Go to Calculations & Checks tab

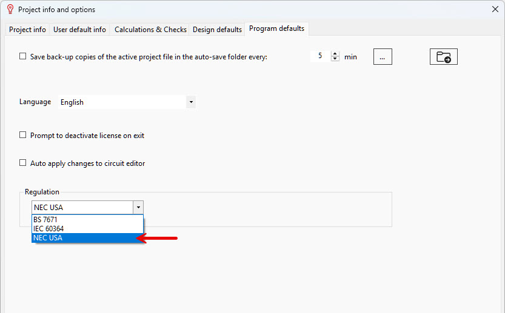tap(150, 29)
